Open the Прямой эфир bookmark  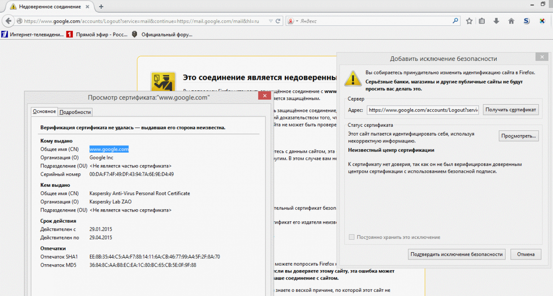98,34
